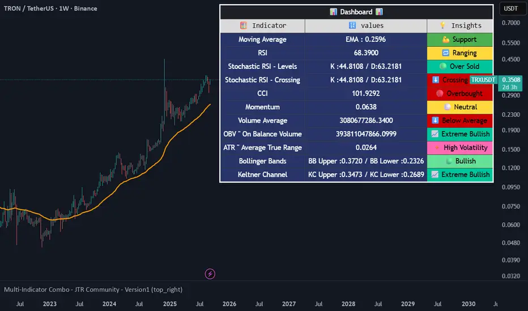Click the lightning bolt icon below the chart

210,274
